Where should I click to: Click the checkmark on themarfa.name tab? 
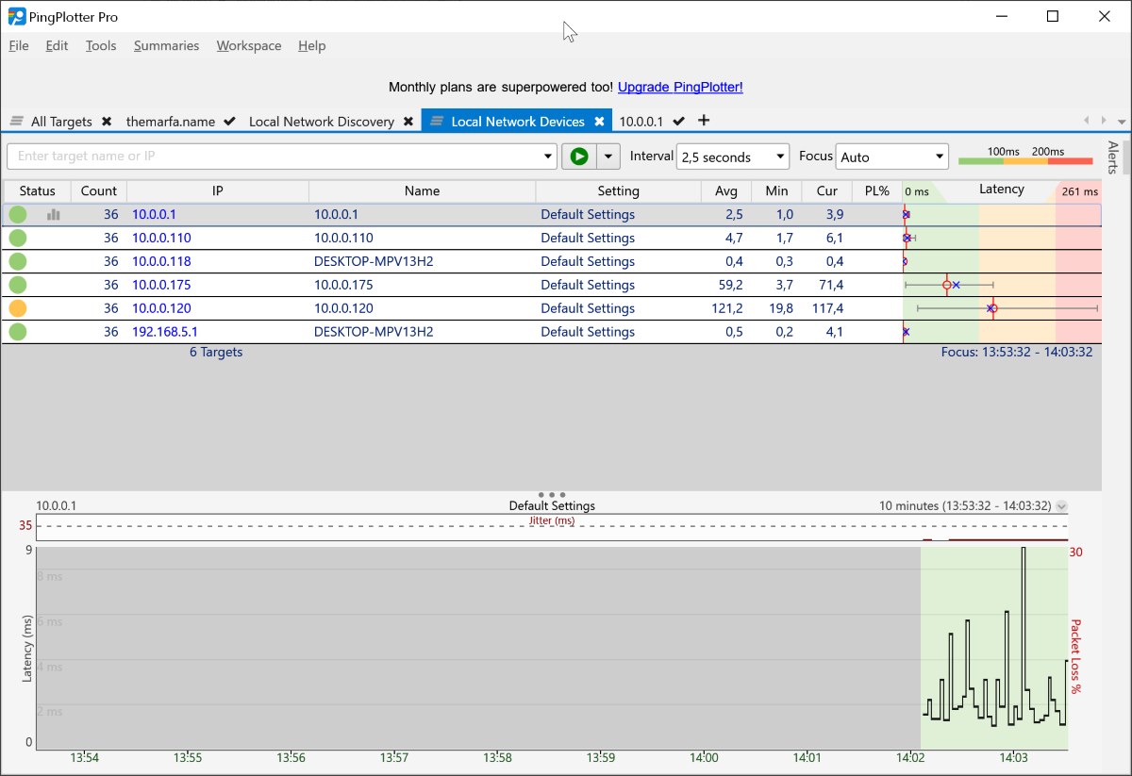click(229, 122)
